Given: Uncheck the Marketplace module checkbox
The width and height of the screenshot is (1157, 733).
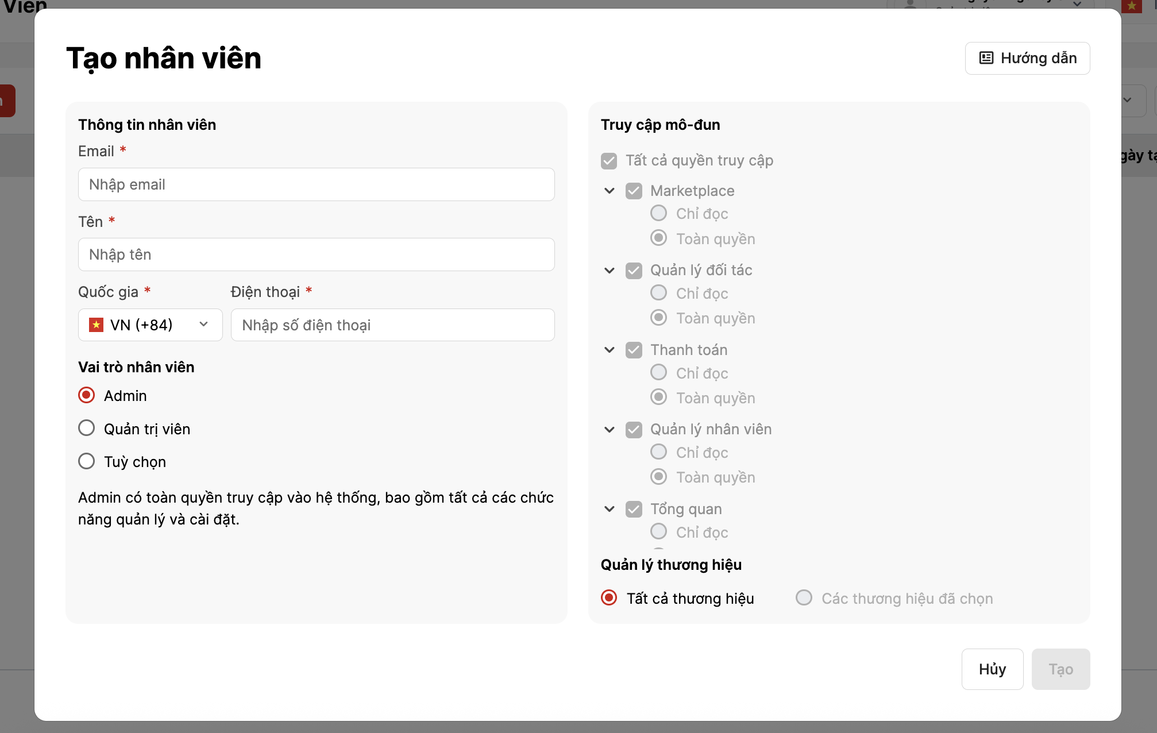Looking at the screenshot, I should 634,191.
